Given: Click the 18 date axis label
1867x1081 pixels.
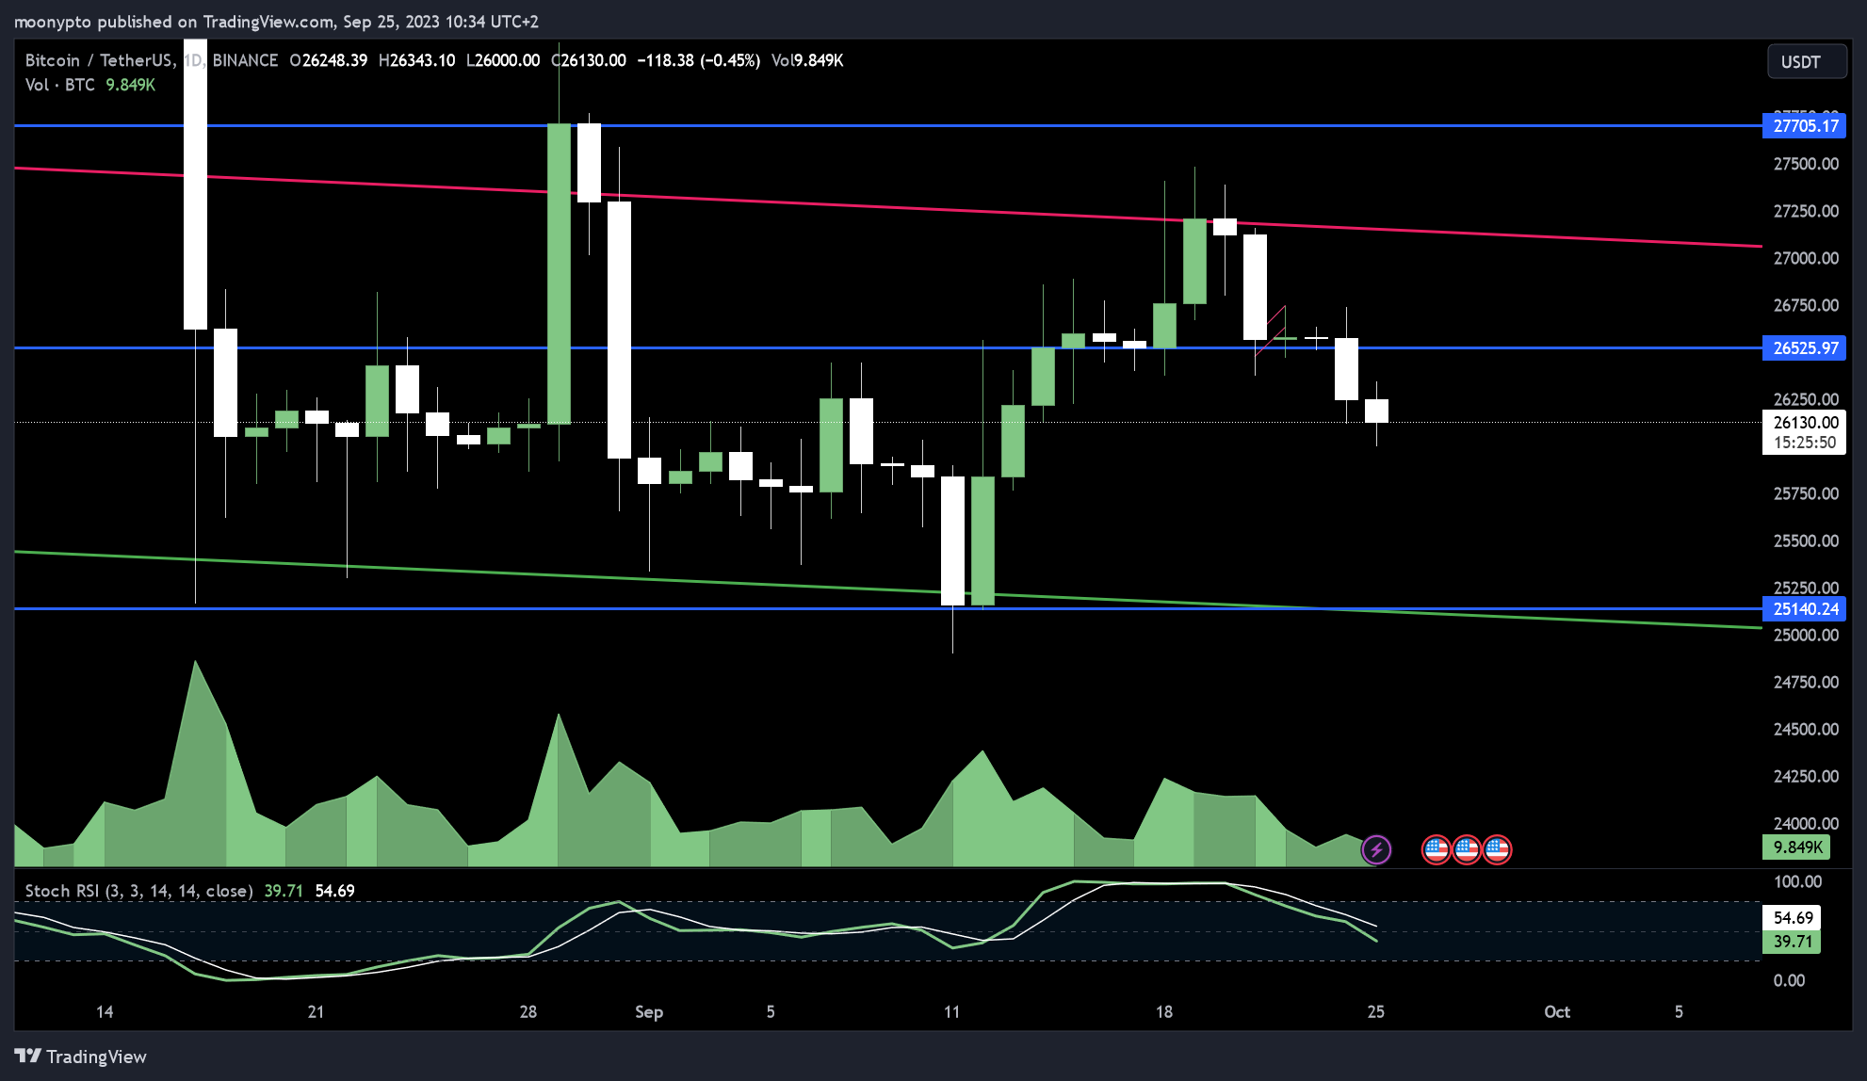Looking at the screenshot, I should 1164,1011.
